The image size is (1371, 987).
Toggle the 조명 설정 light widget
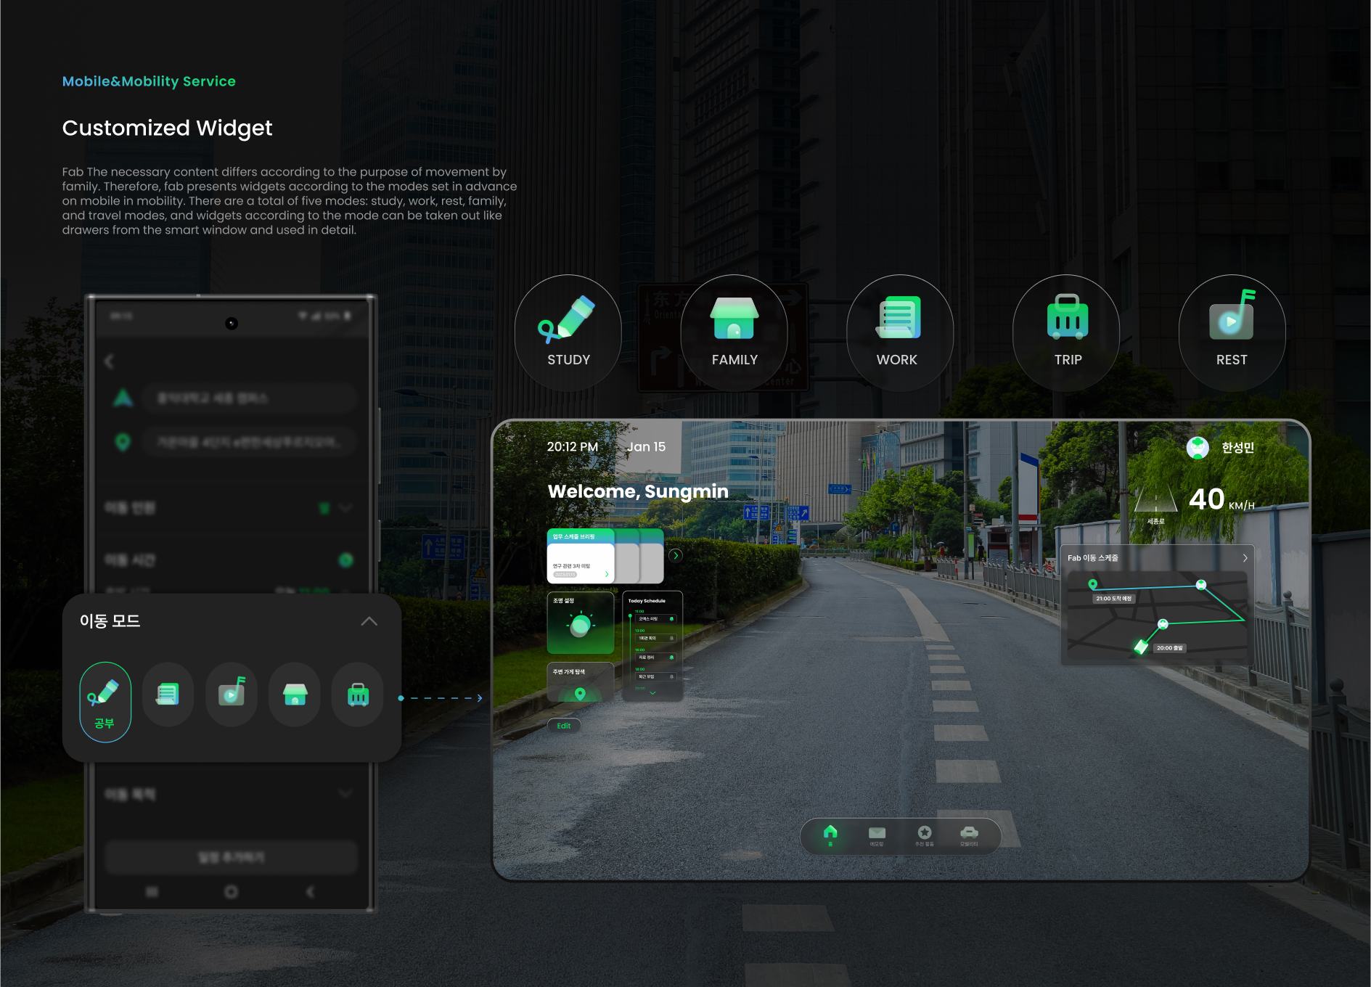coord(580,623)
